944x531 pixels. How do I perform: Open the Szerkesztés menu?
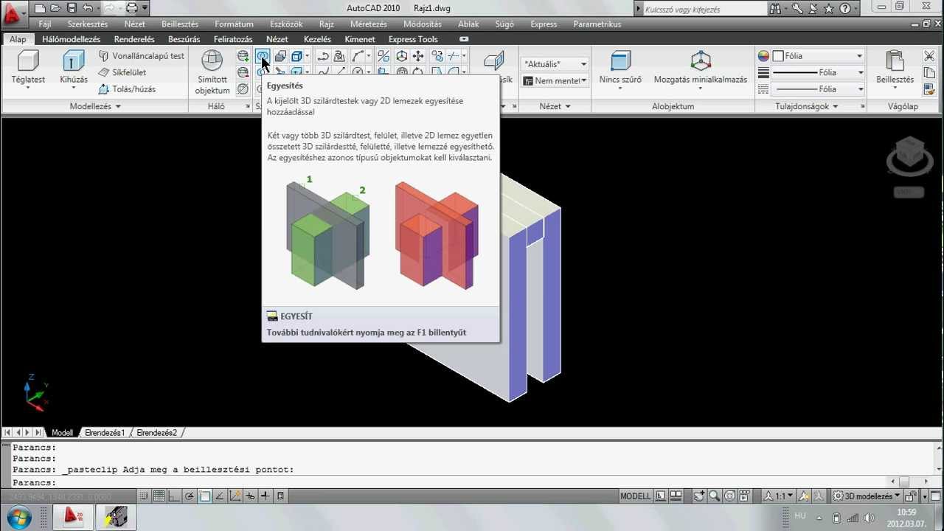click(x=88, y=24)
